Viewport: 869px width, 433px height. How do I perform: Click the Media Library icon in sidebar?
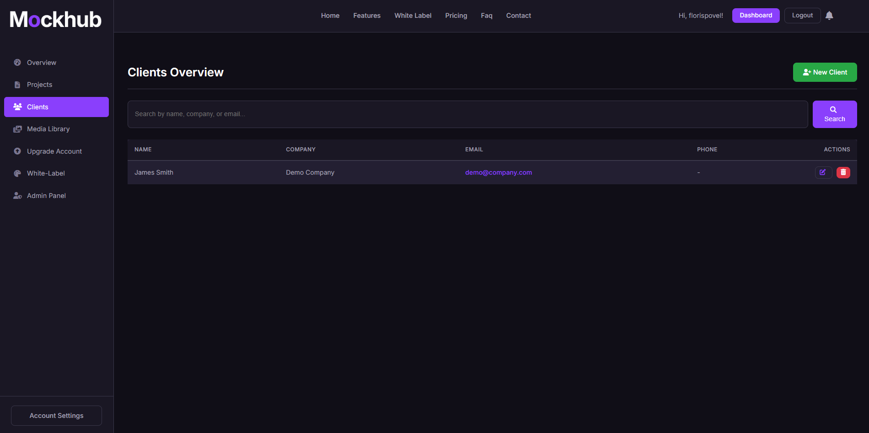pyautogui.click(x=17, y=129)
